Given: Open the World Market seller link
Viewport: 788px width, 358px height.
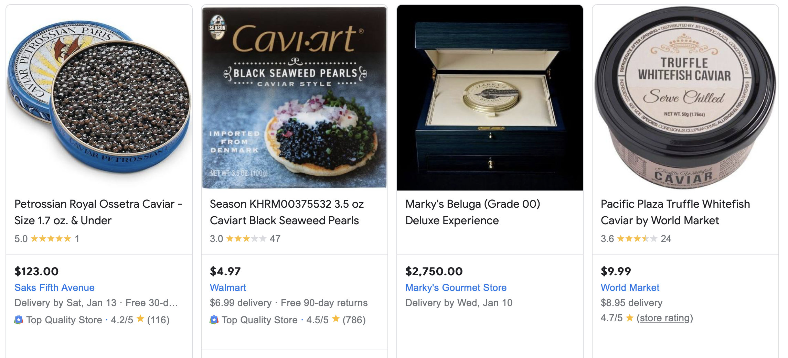Looking at the screenshot, I should (x=630, y=288).
